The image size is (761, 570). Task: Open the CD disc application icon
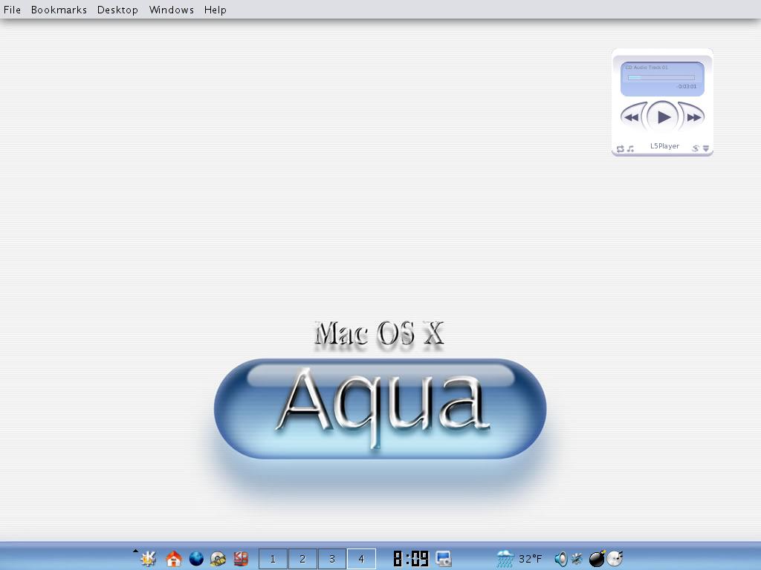(x=218, y=559)
